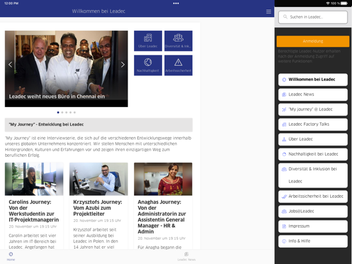
Task: Click the 12:00 PM clock
Action: click(11, 3)
